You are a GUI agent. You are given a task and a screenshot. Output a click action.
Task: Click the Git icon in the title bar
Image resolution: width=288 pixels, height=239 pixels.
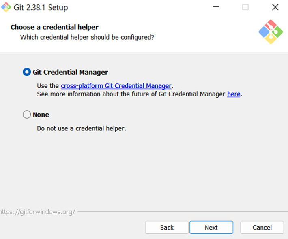(6, 7)
